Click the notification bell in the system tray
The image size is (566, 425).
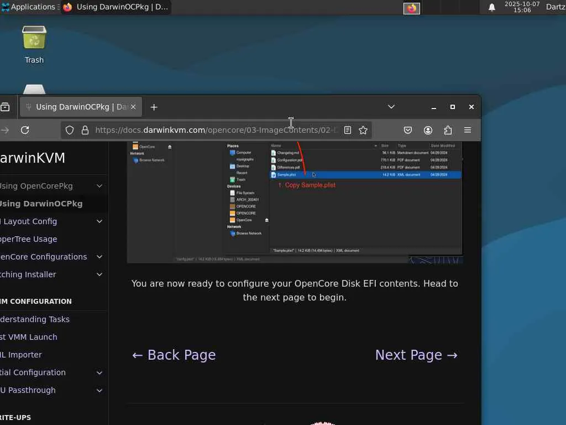click(491, 7)
